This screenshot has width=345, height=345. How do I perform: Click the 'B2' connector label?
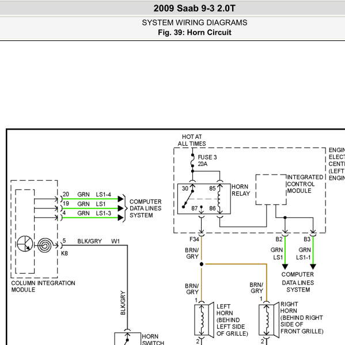point(279,239)
